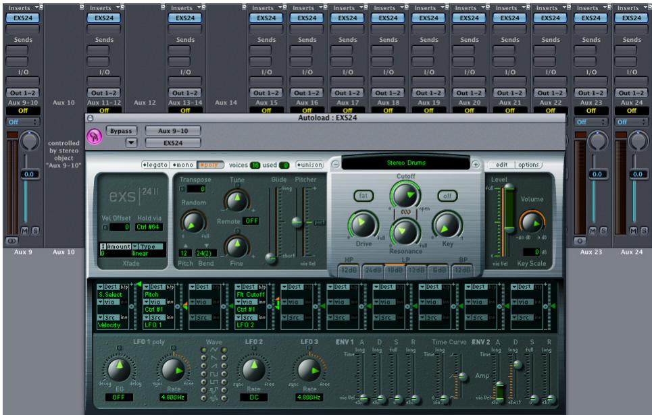Select the BP 12dB filter tab

[462, 270]
